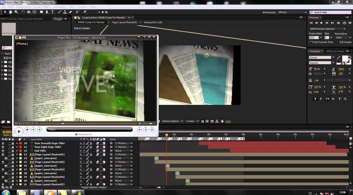The height and width of the screenshot is (195, 353).
Task: Open the Workspace Effects dropdown
Action: 292,12
